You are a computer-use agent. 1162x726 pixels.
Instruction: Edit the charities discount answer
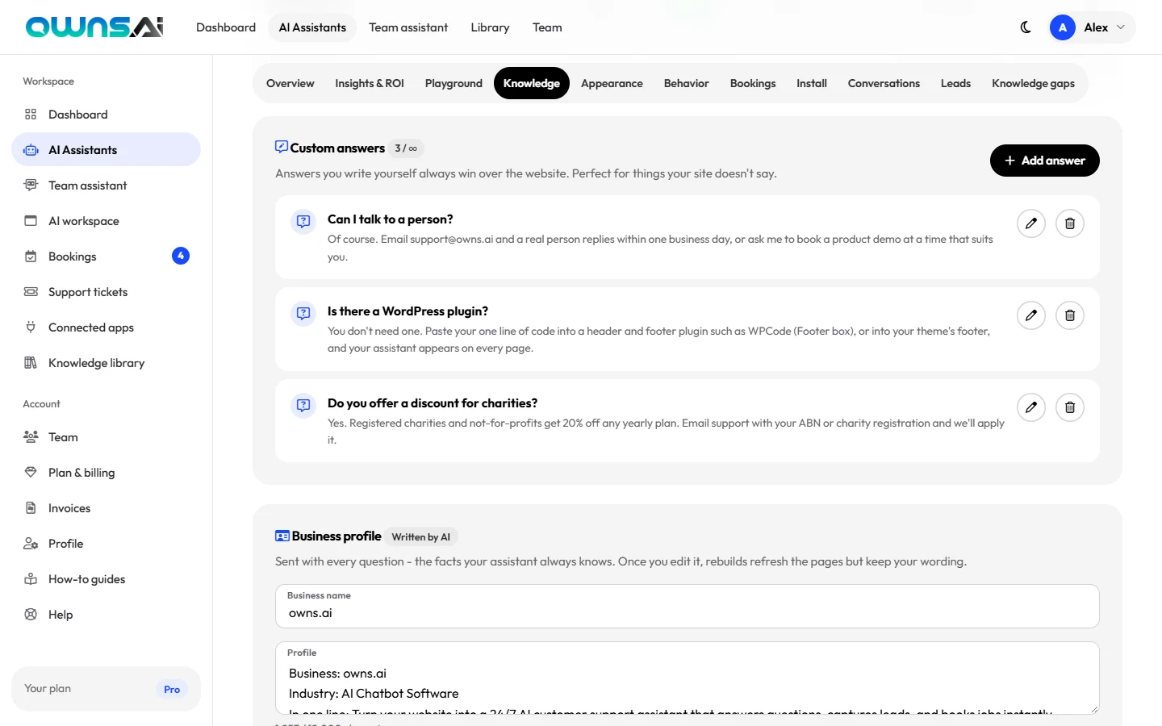(x=1031, y=407)
